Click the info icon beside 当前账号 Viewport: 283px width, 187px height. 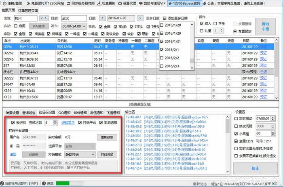[x=2, y=184]
